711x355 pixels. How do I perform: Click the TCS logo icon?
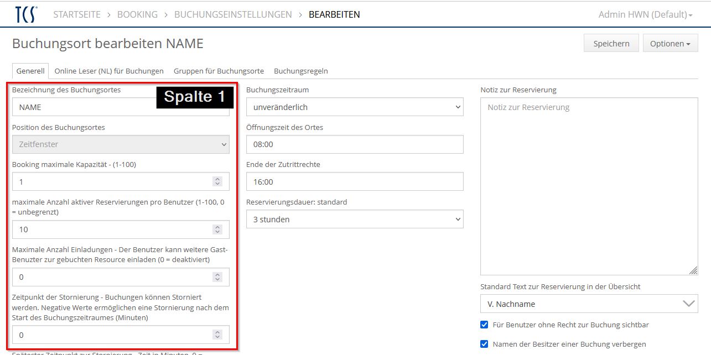click(x=26, y=14)
